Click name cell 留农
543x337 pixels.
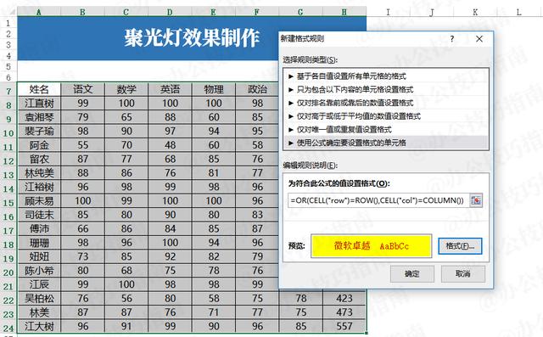point(39,159)
